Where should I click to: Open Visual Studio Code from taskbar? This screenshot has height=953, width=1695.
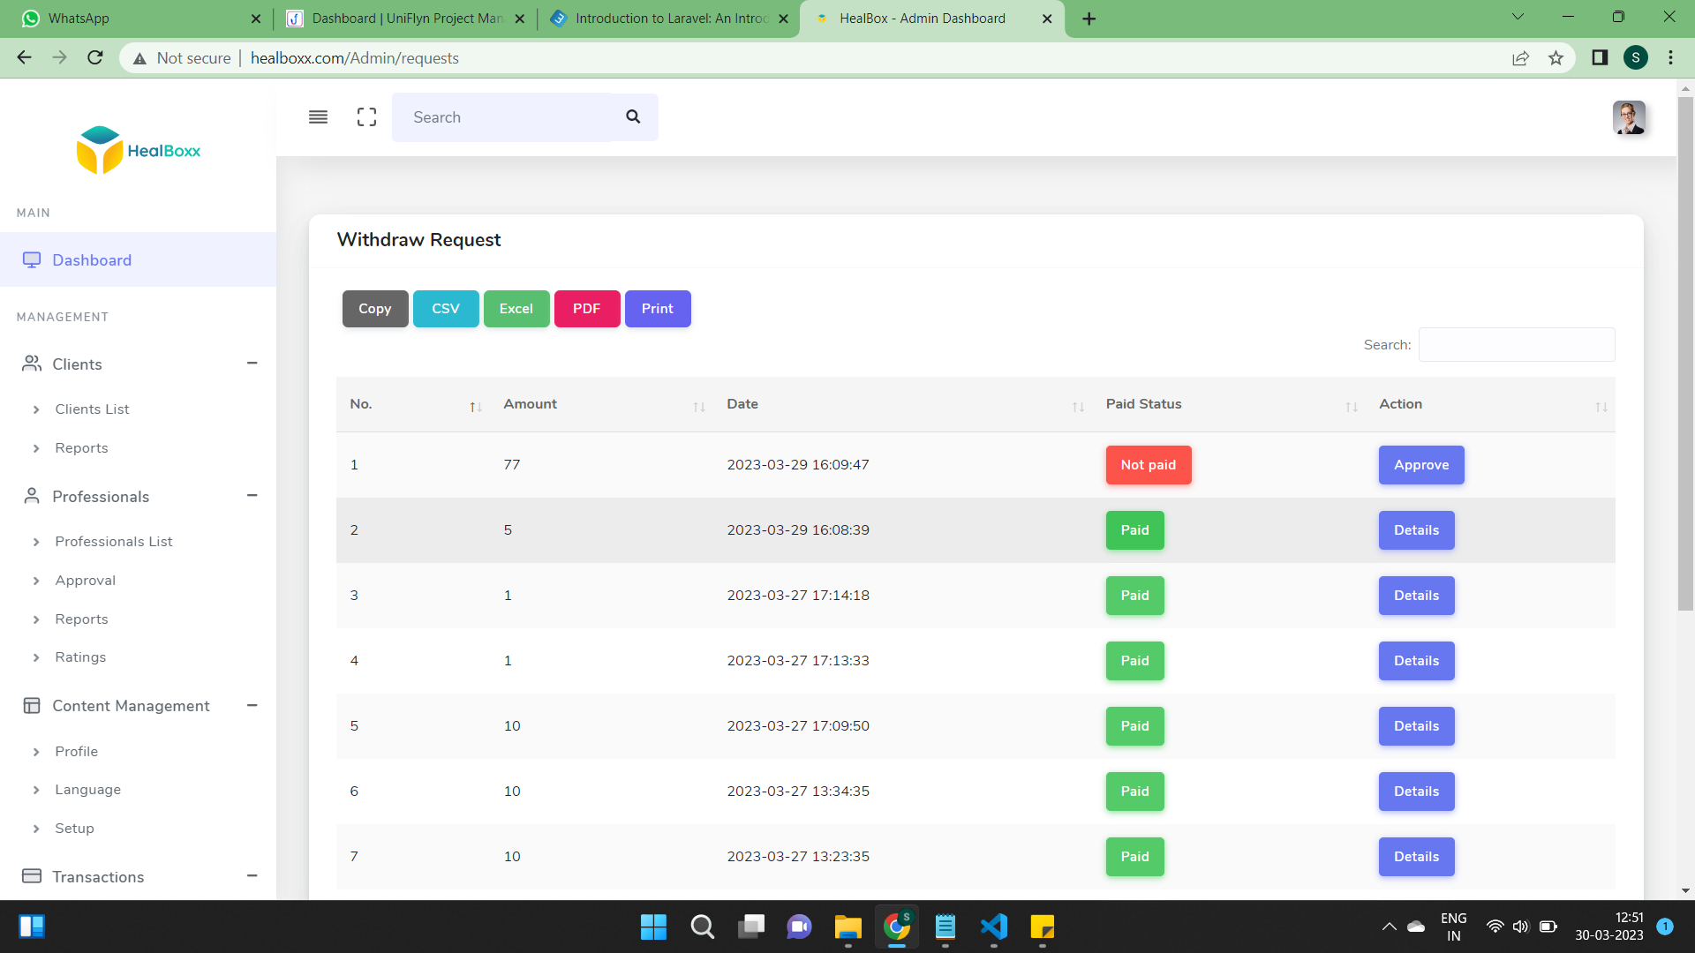click(x=993, y=927)
